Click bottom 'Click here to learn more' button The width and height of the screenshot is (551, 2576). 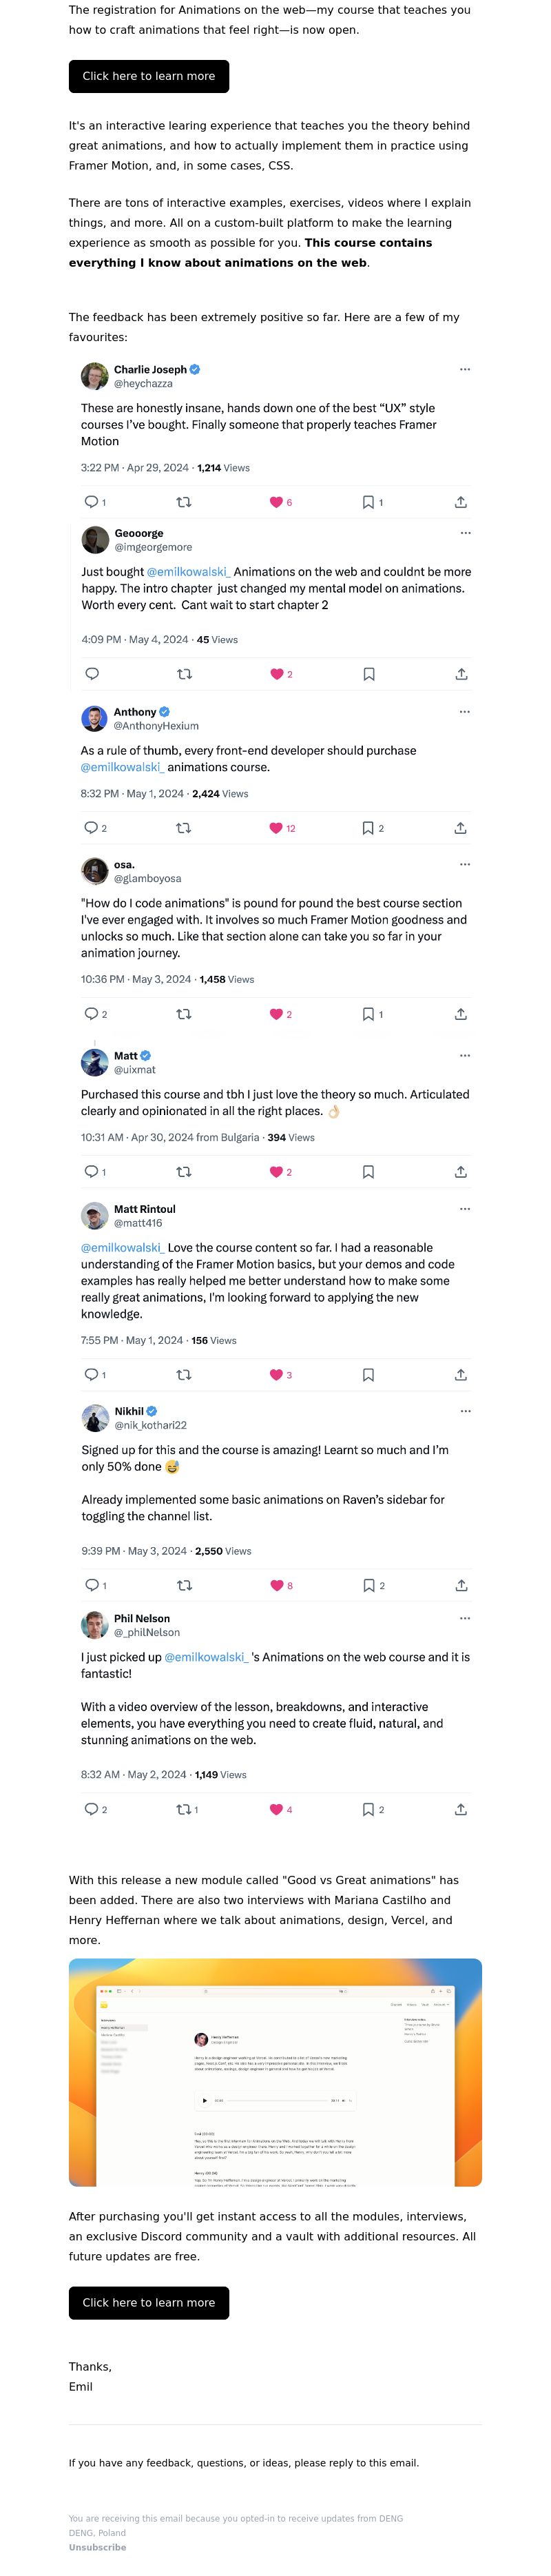point(149,2302)
